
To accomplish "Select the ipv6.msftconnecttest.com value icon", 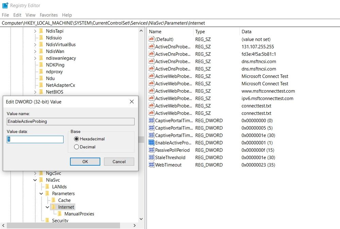I will [151, 98].
